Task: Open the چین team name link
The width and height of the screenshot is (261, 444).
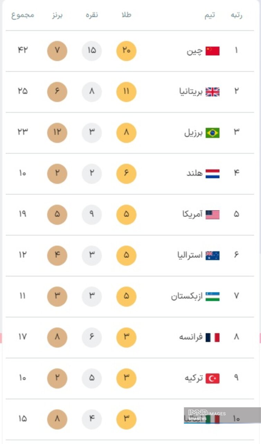Action: pos(194,51)
